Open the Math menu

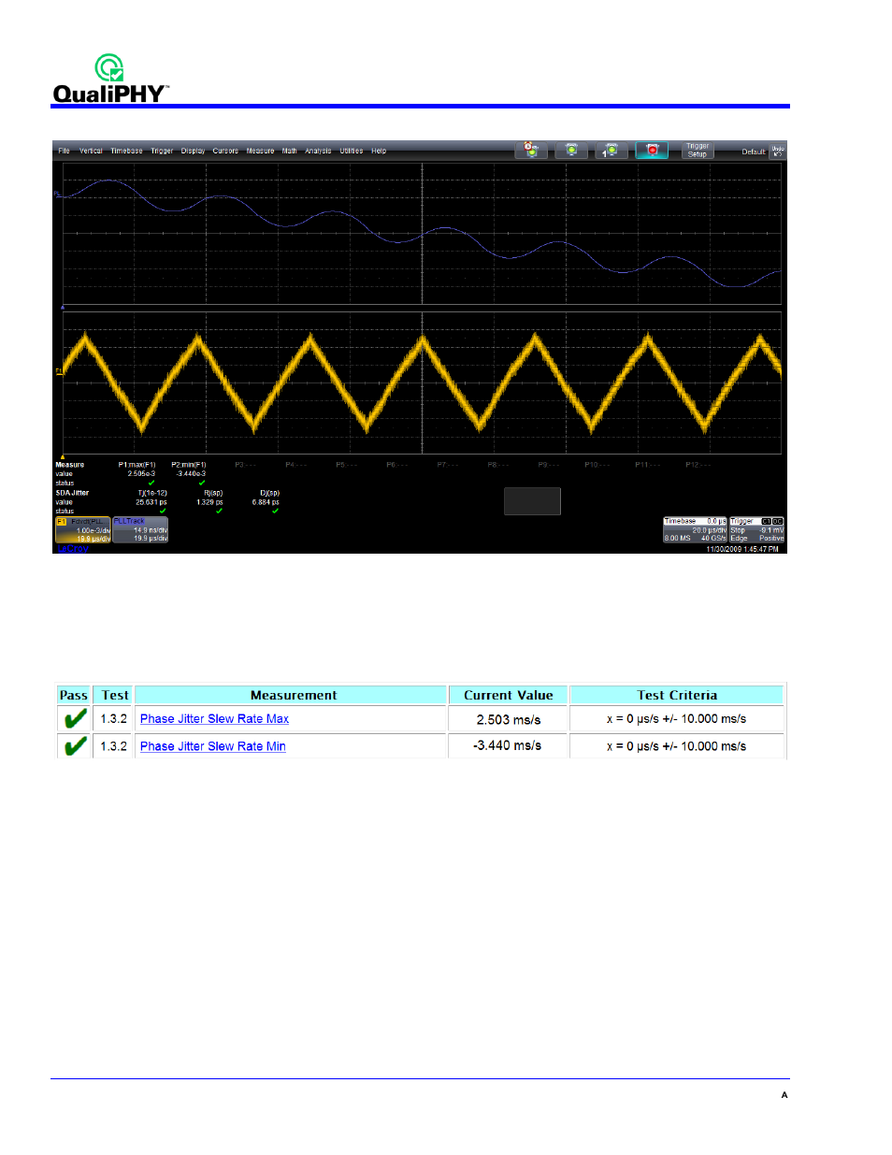(290, 151)
